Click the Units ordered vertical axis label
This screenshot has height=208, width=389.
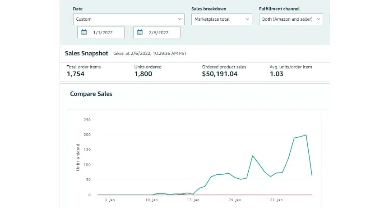[x=78, y=157]
